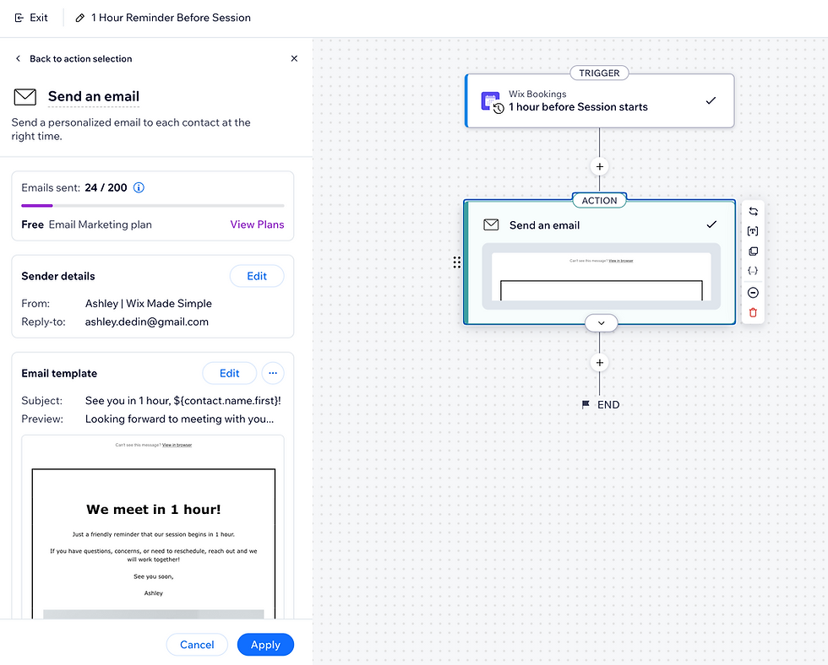This screenshot has width=828, height=665.
Task: Click '1 hour before Session starts' trigger text
Action: [578, 107]
